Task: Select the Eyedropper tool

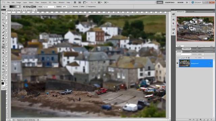Action: tap(3, 29)
